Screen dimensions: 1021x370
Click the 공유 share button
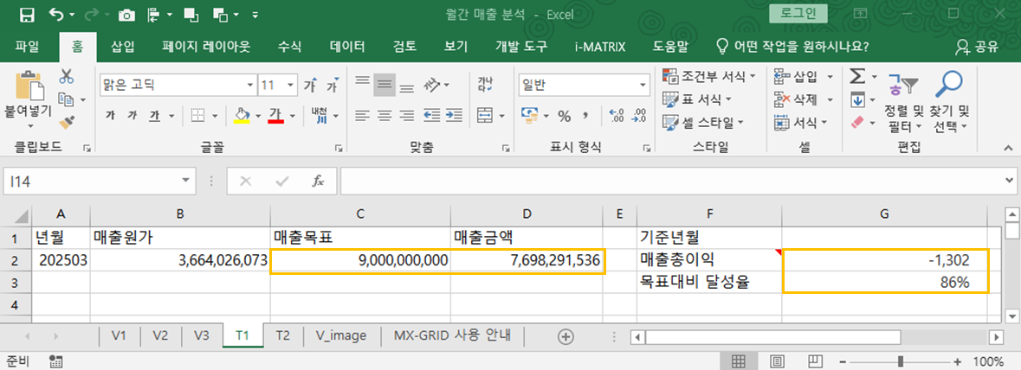click(976, 46)
